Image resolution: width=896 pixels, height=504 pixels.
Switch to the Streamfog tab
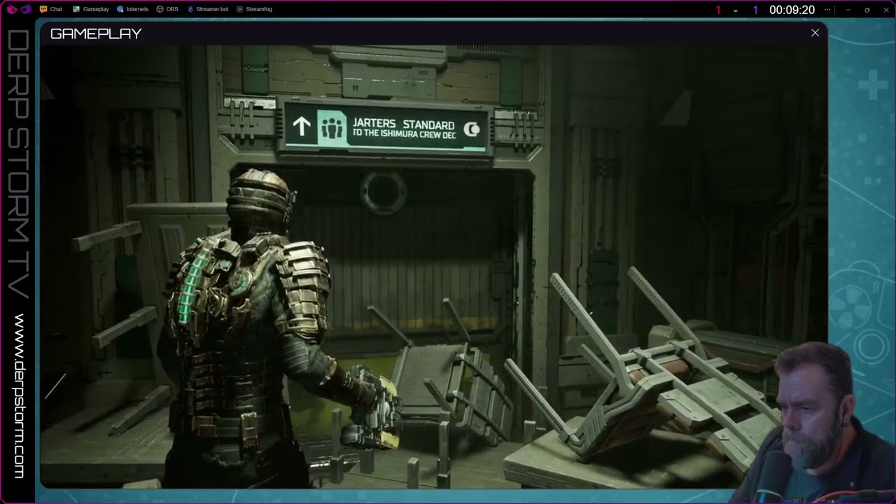(254, 9)
